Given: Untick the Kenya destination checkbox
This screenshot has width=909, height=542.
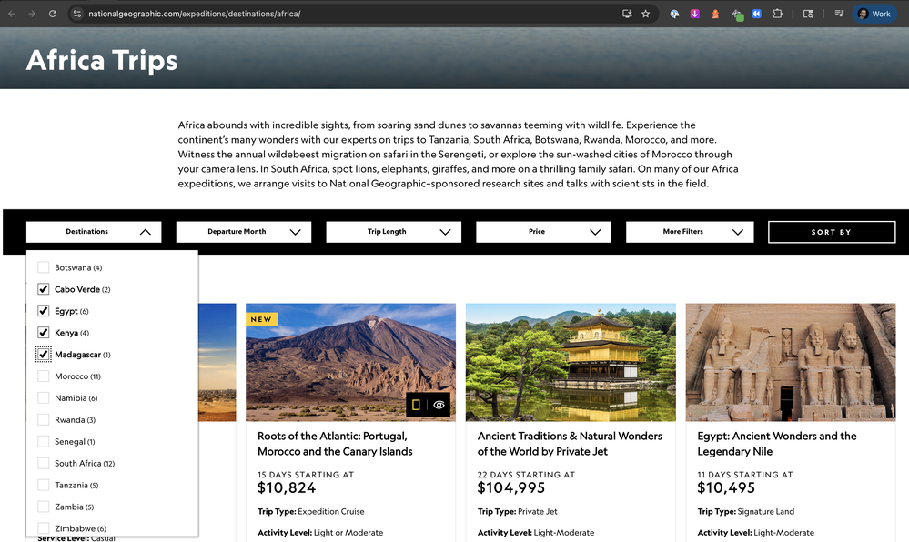Looking at the screenshot, I should tap(43, 333).
